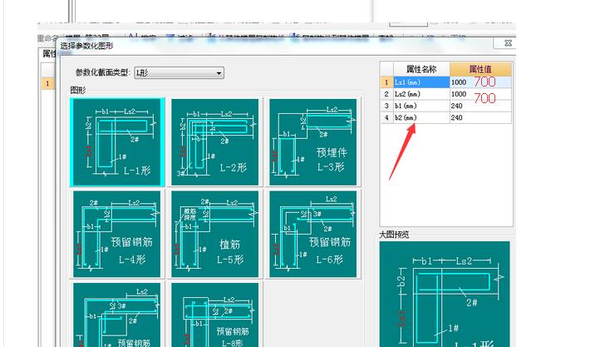Click the 属性名称 column header
Screen dimensions: 605x347
pos(421,69)
